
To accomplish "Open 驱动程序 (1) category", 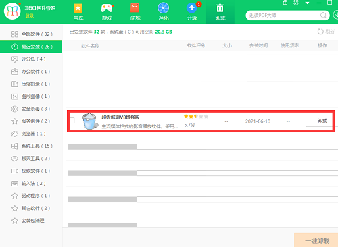I will 31,196.
